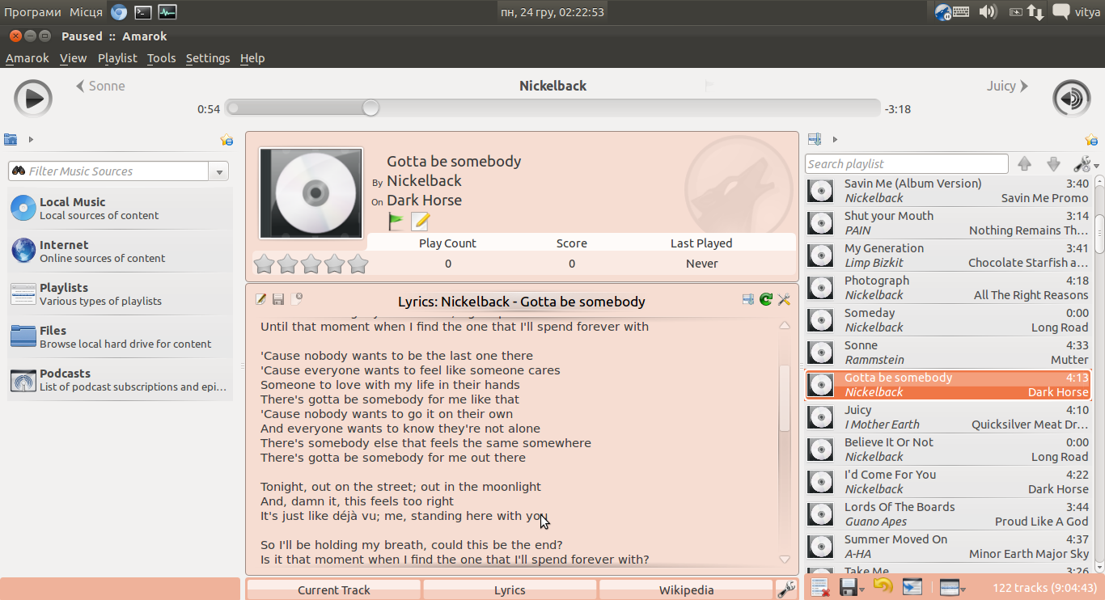Switch to the Lyrics applet tab
The image size is (1105, 600).
click(510, 590)
